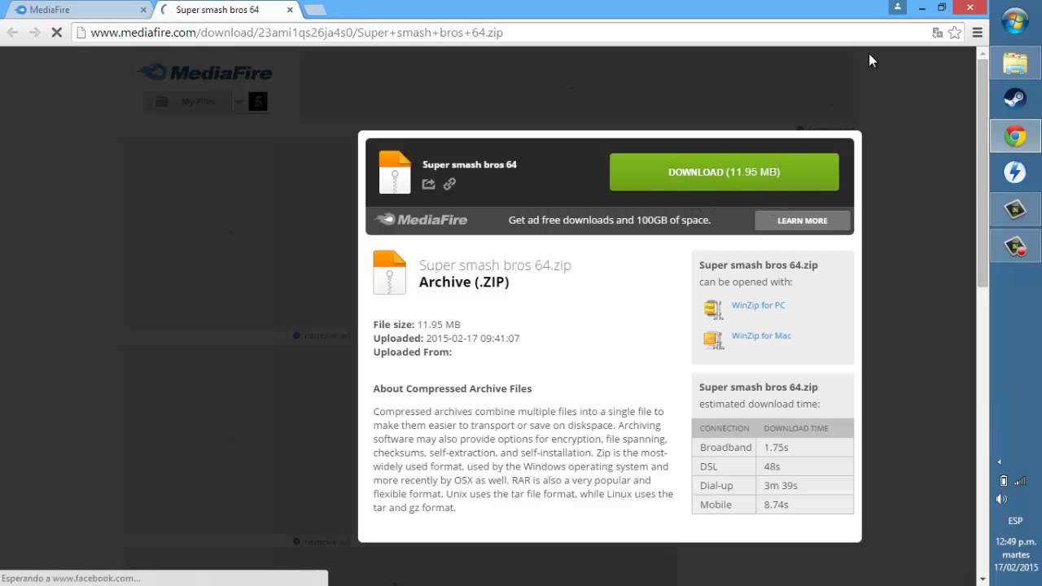
Task: Close the MediaFire tab
Action: 143,10
